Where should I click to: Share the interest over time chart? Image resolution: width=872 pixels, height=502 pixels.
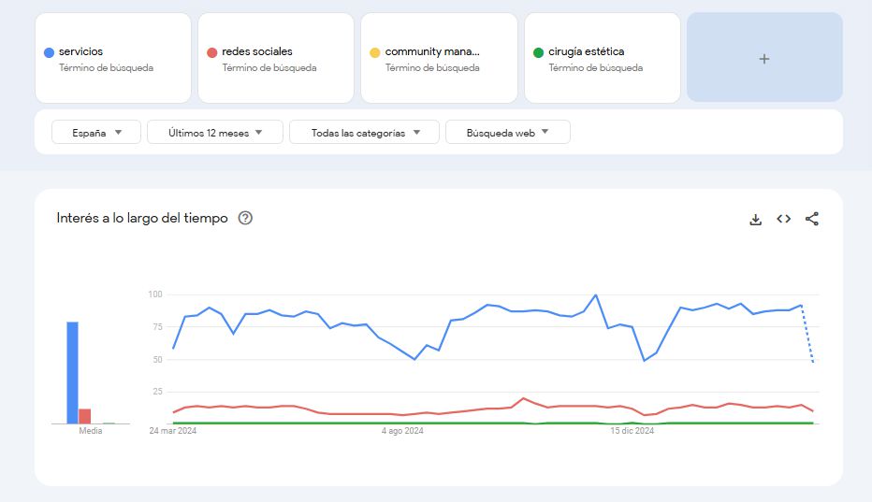(811, 219)
